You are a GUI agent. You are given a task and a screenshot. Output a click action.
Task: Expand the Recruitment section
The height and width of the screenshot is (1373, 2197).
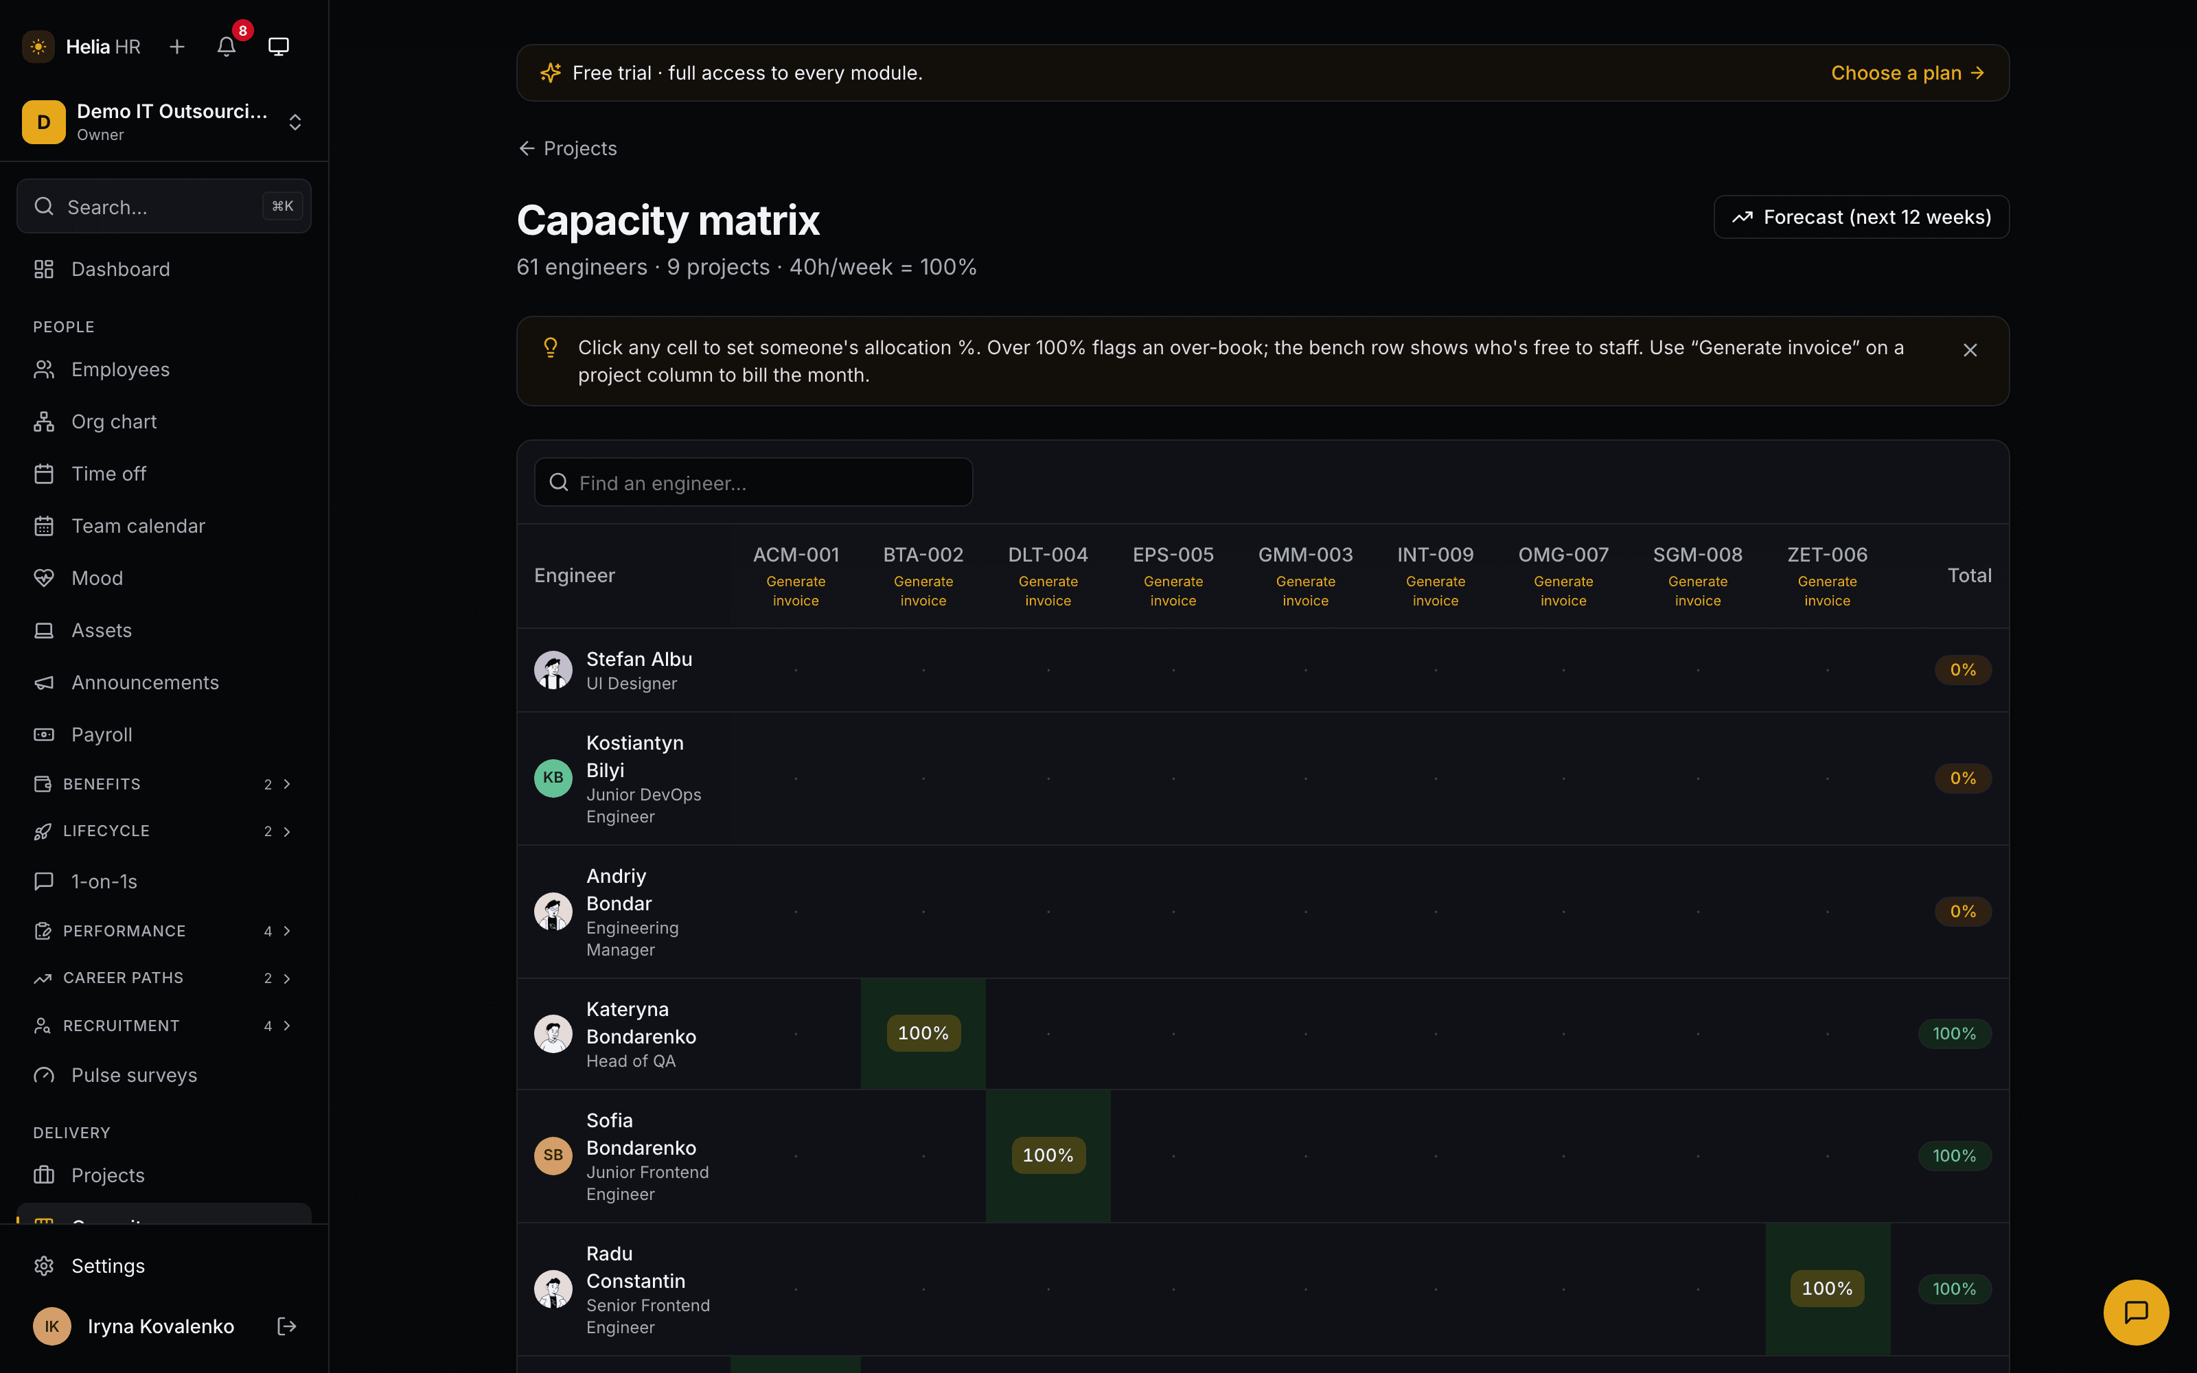click(164, 1025)
